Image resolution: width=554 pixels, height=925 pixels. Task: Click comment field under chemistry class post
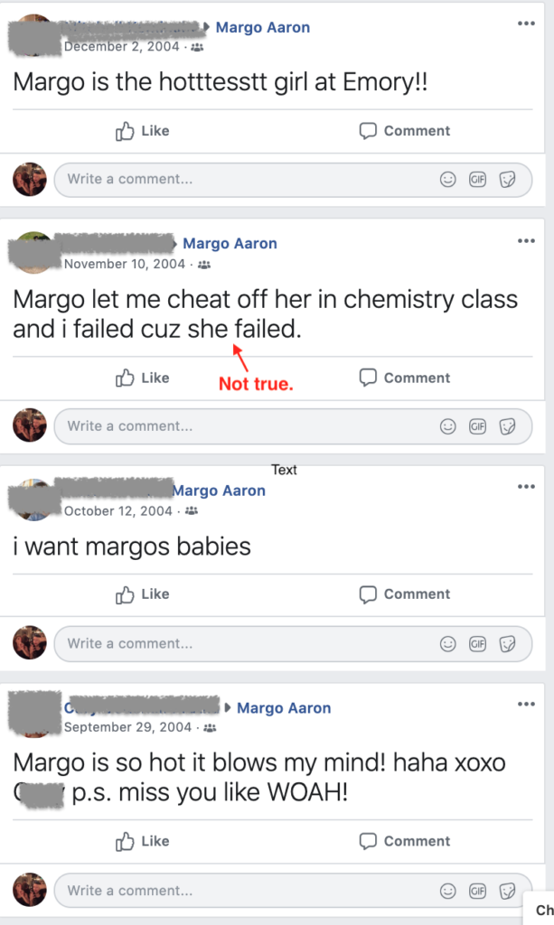(x=293, y=426)
